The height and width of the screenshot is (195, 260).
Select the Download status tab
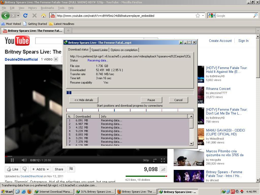[78, 50]
